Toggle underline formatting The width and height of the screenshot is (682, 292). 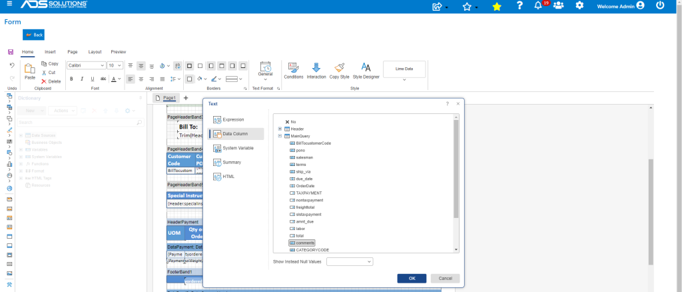tap(92, 79)
